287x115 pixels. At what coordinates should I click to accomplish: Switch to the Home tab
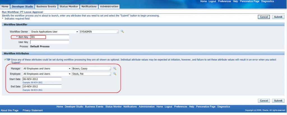pyautogui.click(x=5, y=6)
